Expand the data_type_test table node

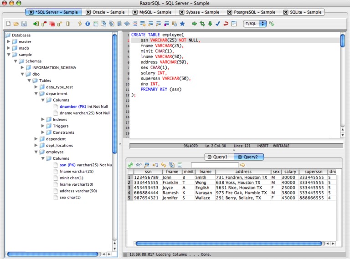36,87
